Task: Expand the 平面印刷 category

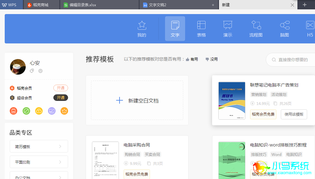Action: point(39,162)
